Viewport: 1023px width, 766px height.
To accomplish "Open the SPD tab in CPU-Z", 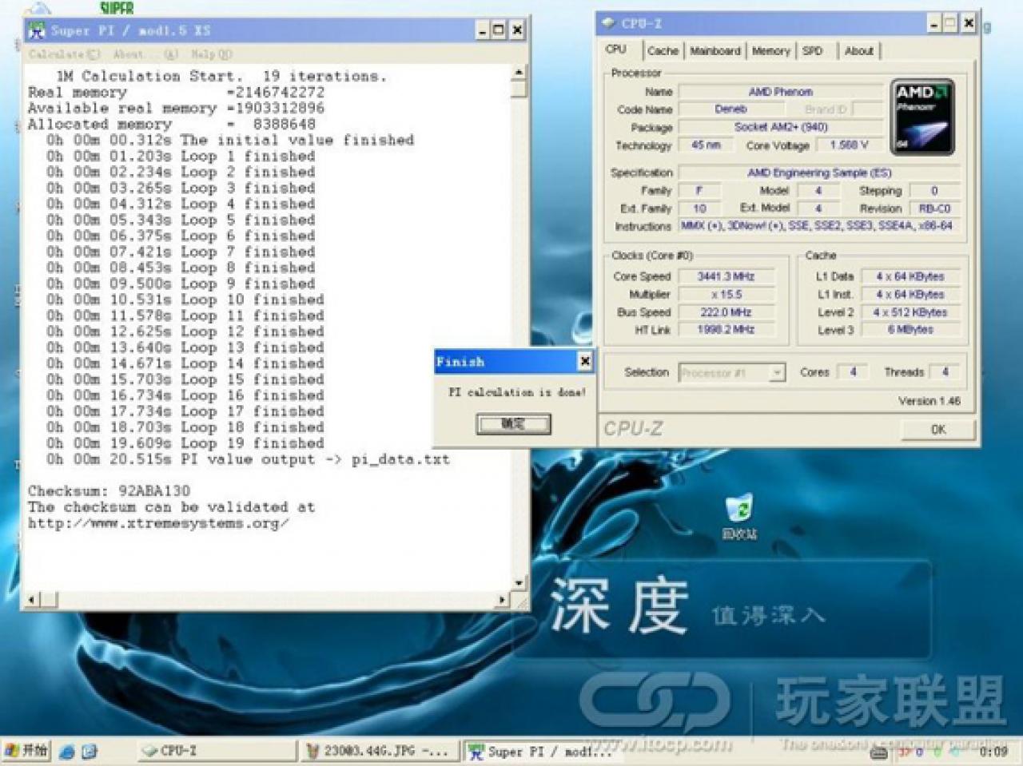I will pos(812,51).
